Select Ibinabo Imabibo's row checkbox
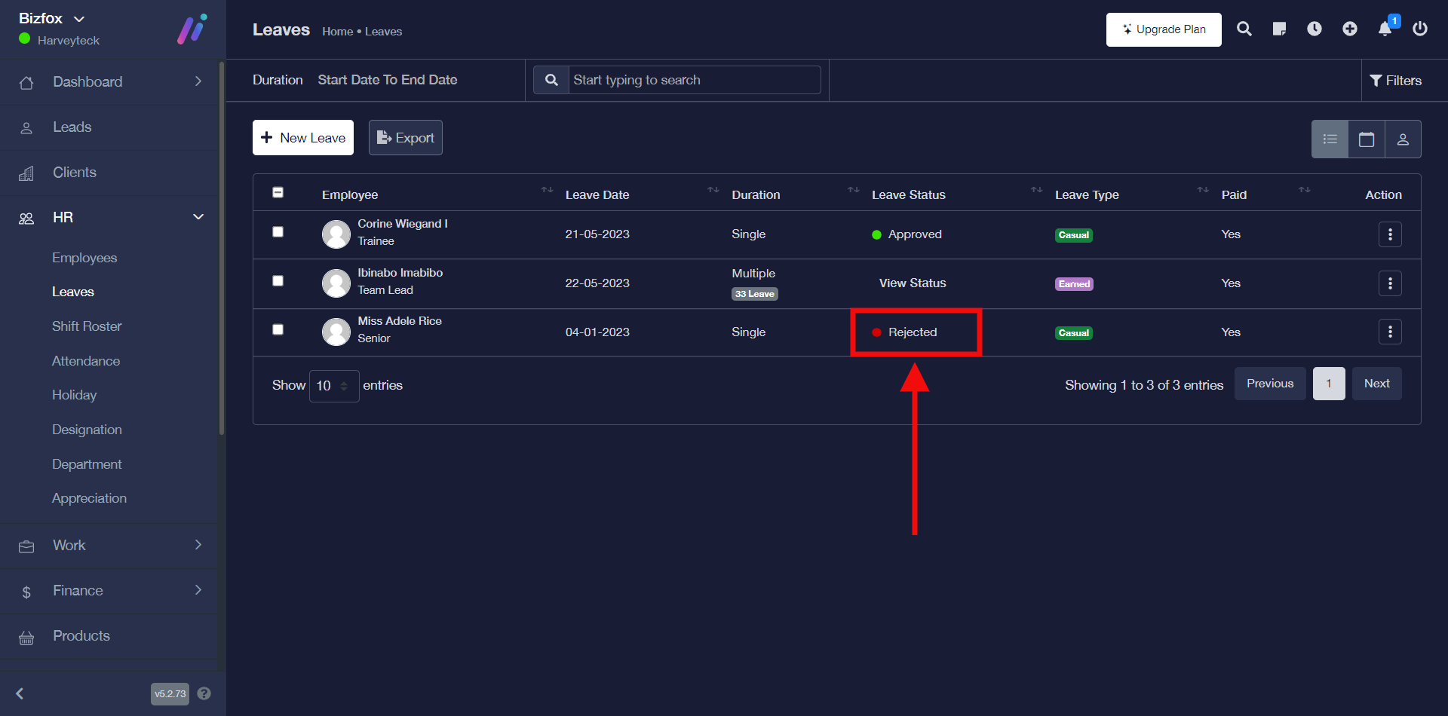This screenshot has width=1448, height=716. click(278, 281)
